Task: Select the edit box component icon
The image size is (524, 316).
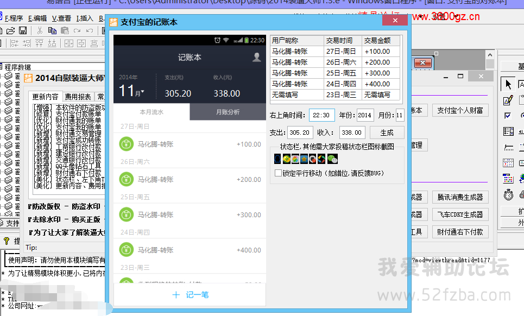Action: coord(508,100)
